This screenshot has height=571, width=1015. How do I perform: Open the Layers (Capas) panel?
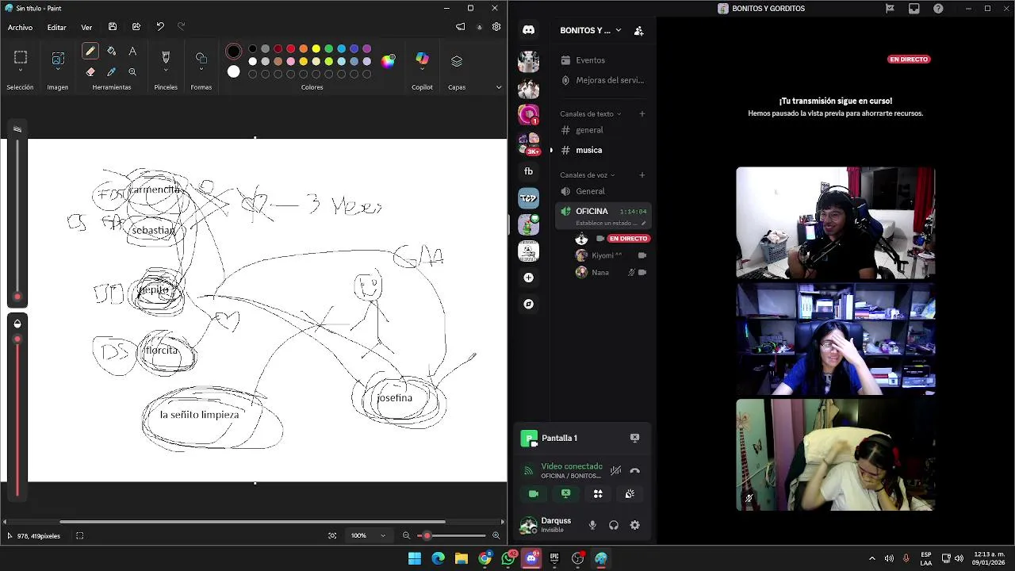click(x=457, y=61)
